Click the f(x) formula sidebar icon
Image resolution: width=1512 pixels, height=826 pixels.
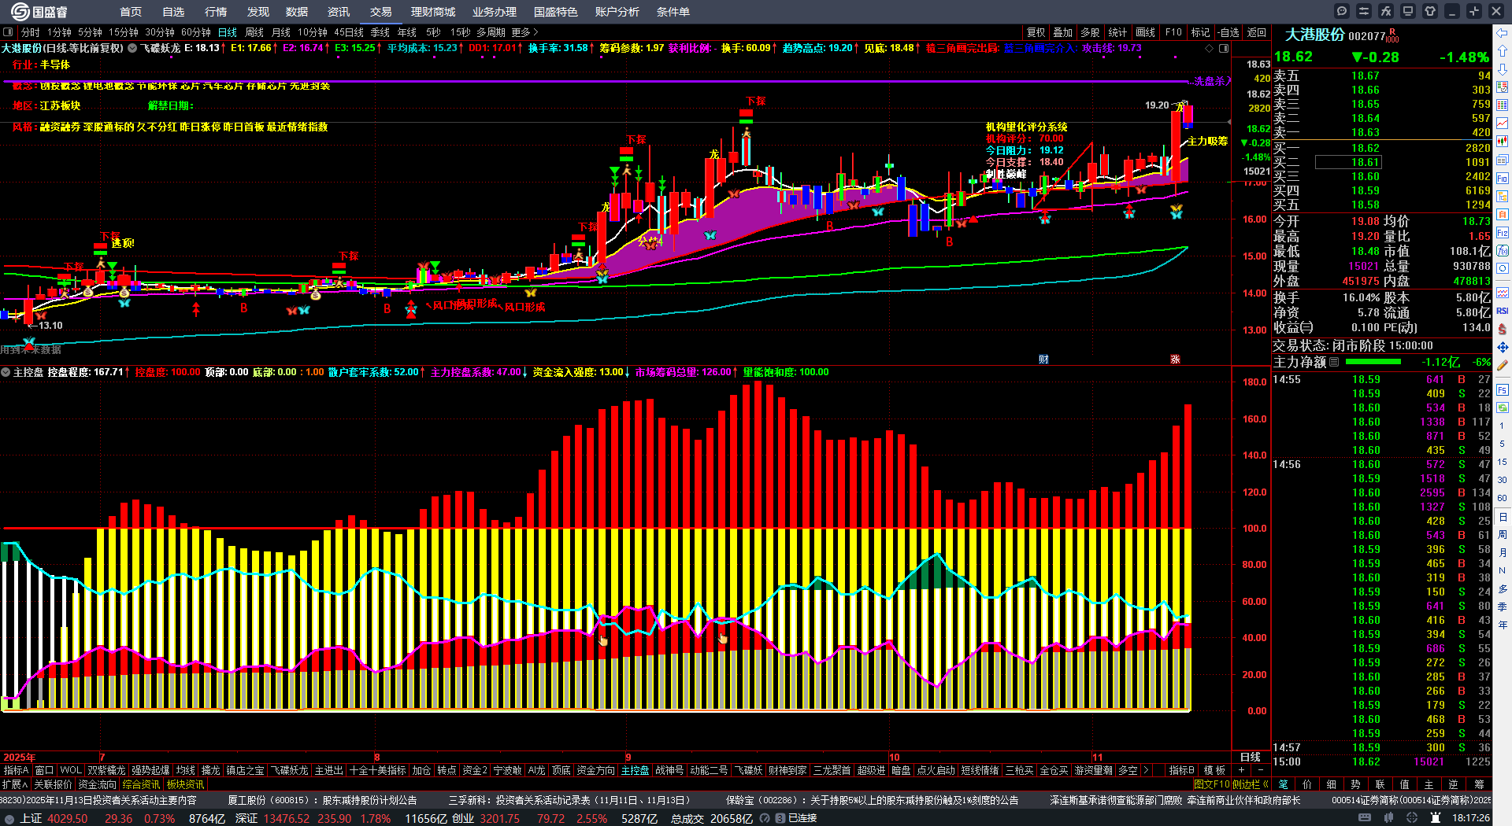coord(1503,251)
